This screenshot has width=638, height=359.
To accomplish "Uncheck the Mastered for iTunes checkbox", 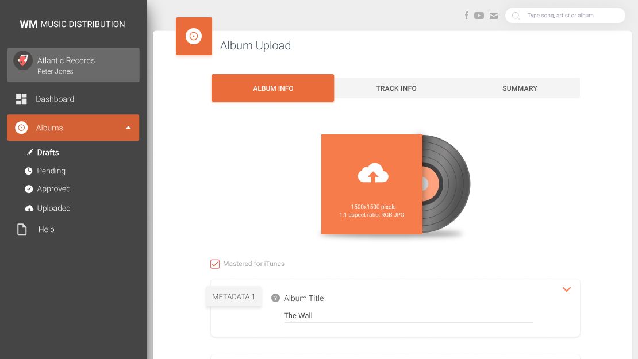I will [215, 264].
